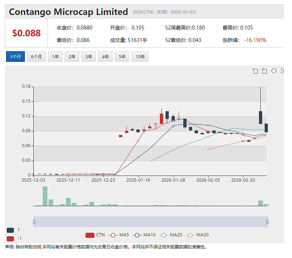Click the restore chart icon
This screenshot has width=292, height=258.
click(274, 71)
